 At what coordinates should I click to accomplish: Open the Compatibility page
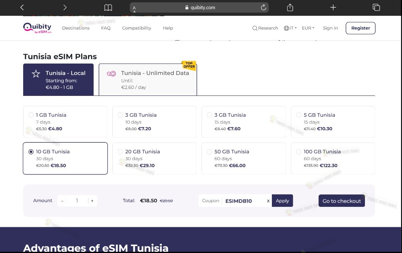pos(137,28)
